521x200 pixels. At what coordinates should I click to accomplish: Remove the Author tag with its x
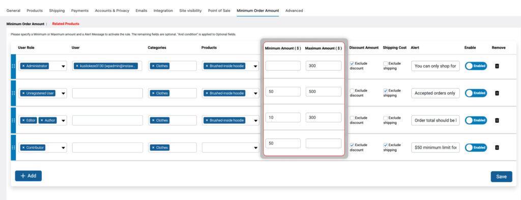tap(42, 120)
